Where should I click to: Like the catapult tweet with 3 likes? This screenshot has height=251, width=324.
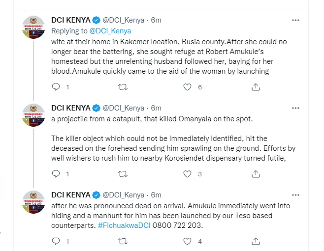(x=187, y=174)
